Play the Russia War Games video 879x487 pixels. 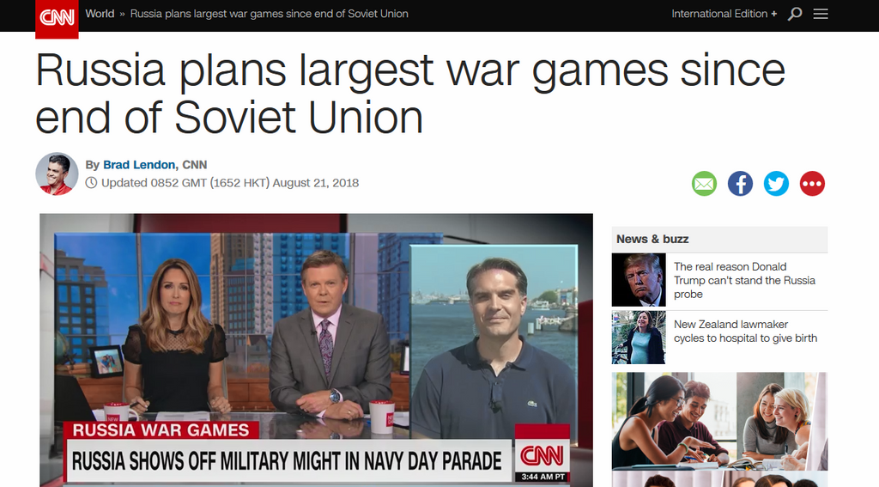coord(316,350)
